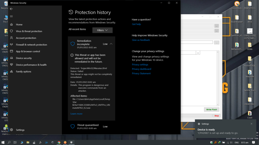Open Task View on the taskbar
This screenshot has height=145, width=259.
pos(15,142)
